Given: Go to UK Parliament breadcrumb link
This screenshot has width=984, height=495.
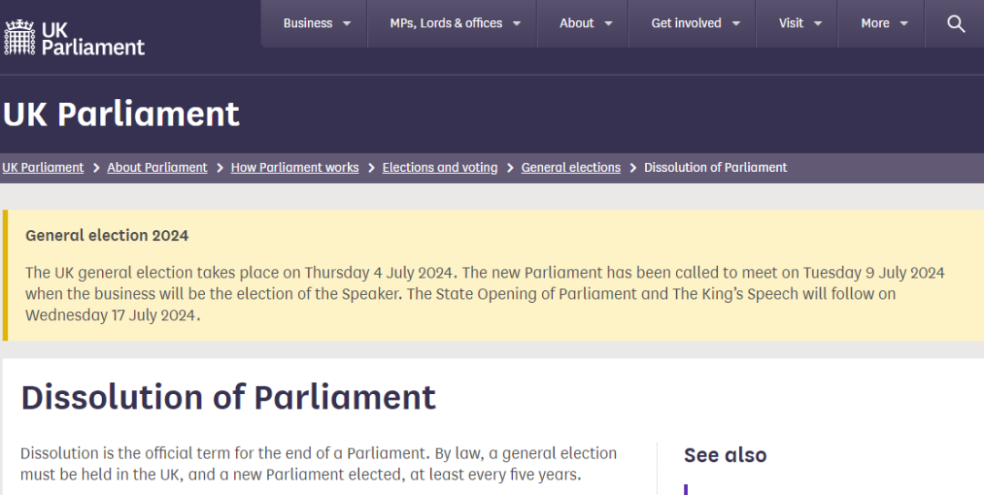Looking at the screenshot, I should click(43, 167).
